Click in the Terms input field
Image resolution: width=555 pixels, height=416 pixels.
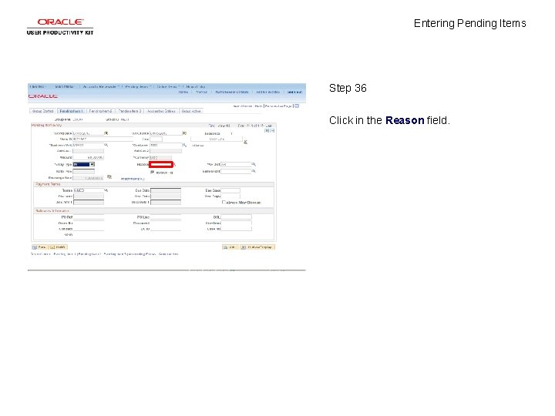89,190
